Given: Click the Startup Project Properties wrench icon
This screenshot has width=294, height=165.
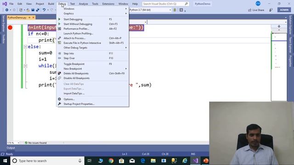Looking at the screenshot, I should click(x=59, y=104).
